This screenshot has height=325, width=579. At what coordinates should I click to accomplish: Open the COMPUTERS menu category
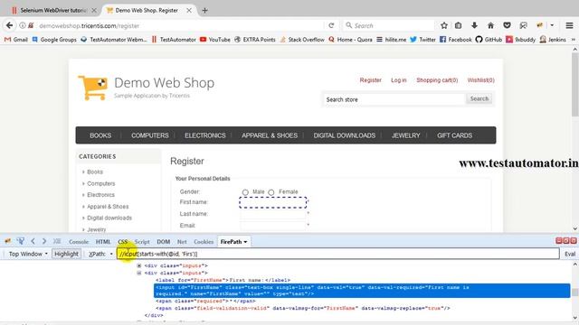click(x=150, y=135)
